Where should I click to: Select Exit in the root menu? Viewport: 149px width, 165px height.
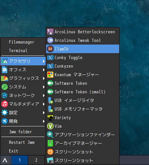coord(23,151)
